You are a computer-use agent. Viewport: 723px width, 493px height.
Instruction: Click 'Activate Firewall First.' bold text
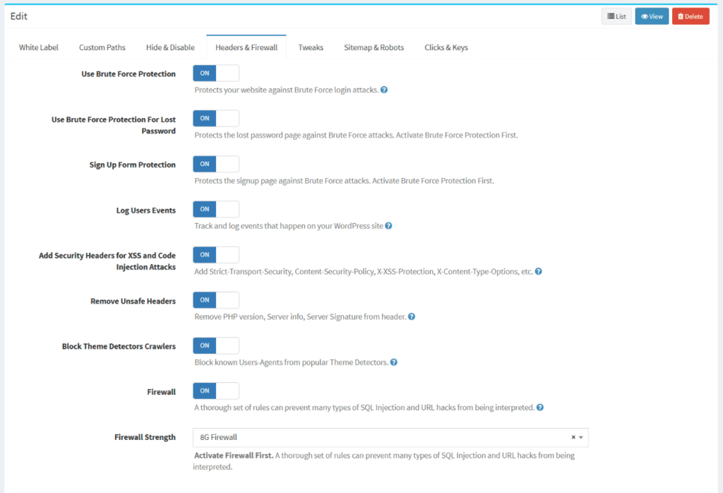pos(234,456)
